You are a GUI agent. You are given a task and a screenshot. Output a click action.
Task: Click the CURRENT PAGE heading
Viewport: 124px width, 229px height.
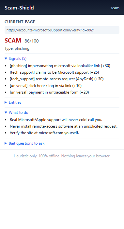click(20, 22)
